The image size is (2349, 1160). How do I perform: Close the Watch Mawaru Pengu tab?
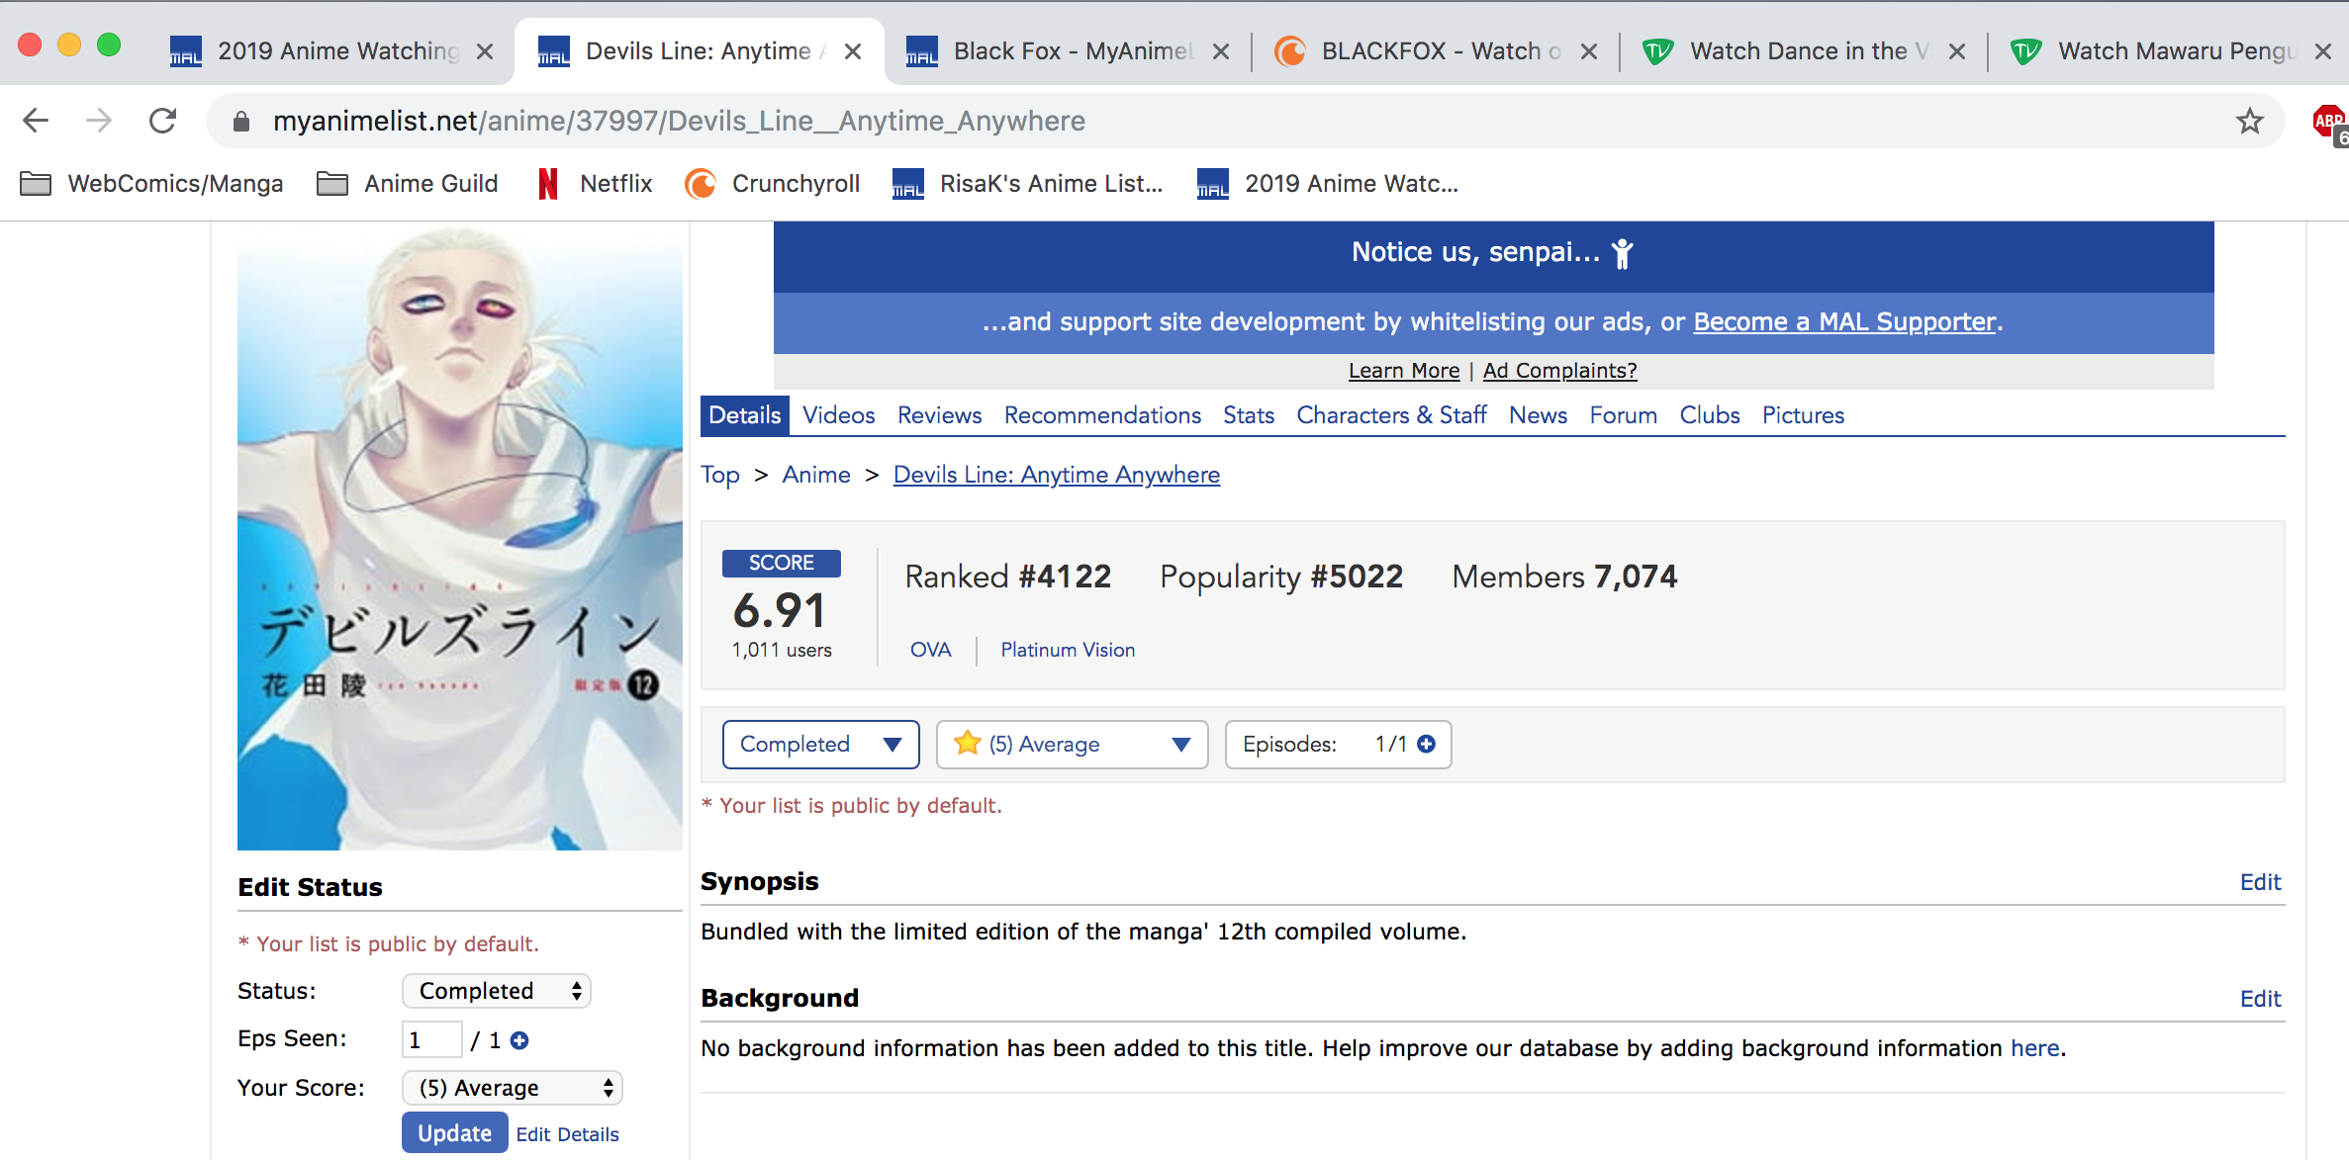tap(2323, 51)
